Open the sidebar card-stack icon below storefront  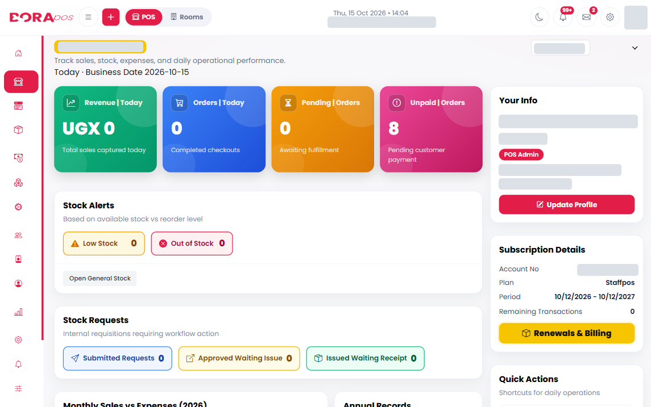click(18, 106)
